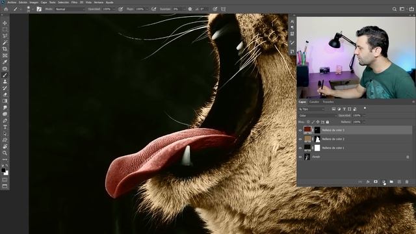The height and width of the screenshot is (234, 416).
Task: Open the extra tools ellipsis
Action: pos(5,159)
